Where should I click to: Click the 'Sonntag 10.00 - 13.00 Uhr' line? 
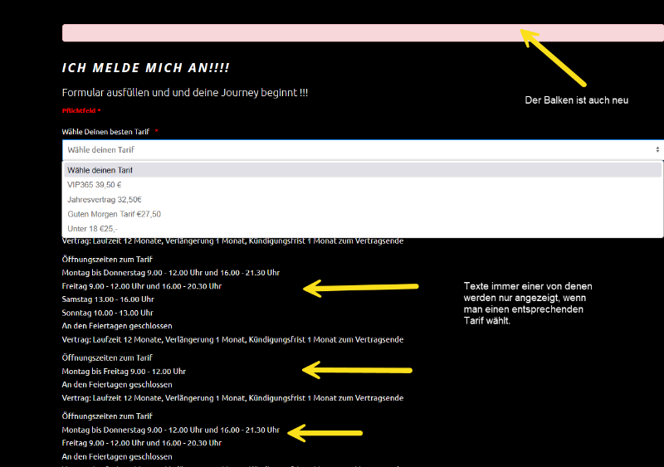pos(108,313)
